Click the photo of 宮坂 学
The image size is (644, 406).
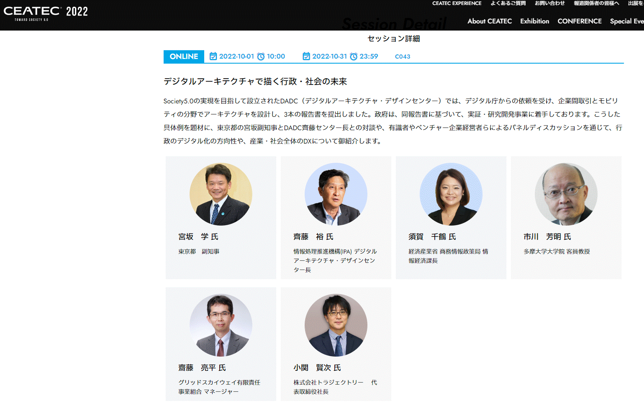221,194
